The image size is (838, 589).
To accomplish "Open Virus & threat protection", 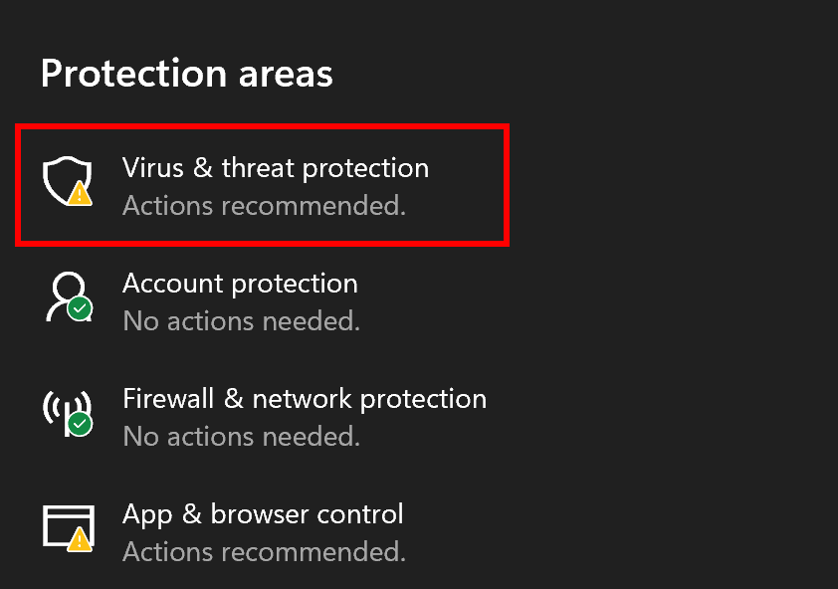I will click(x=275, y=168).
